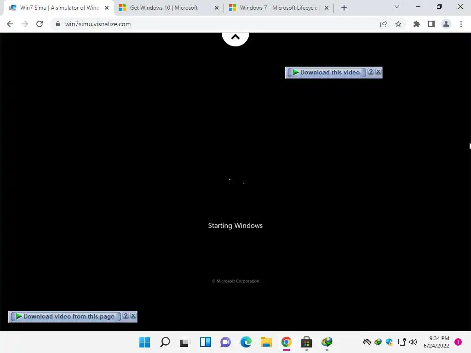This screenshot has height=353, width=471.
Task: Open the Chrome profile avatar
Action: coord(446,24)
